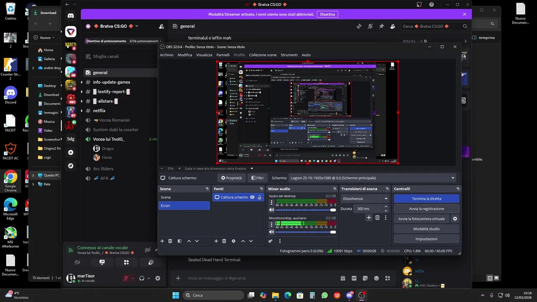Toggle Discord microphone mute button

click(125, 278)
